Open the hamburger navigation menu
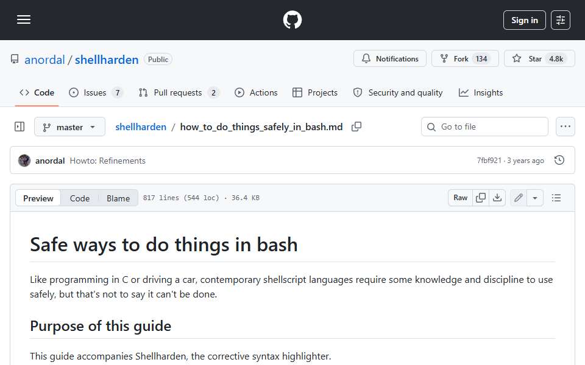 [24, 19]
